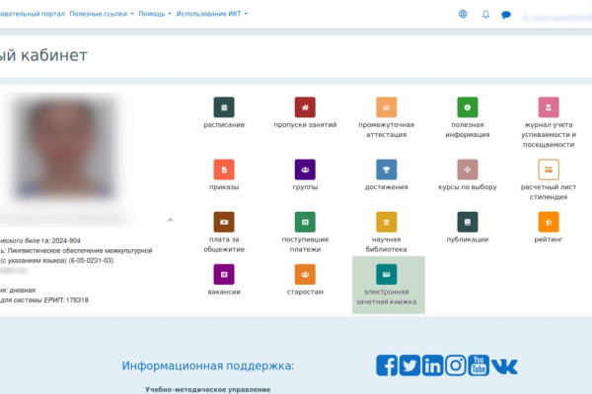The height and width of the screenshot is (394, 592).
Task: Click the приказы icon
Action: (224, 169)
